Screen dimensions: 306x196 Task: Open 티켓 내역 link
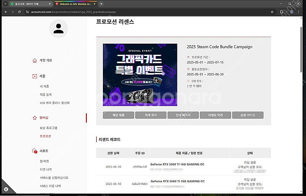46,170
